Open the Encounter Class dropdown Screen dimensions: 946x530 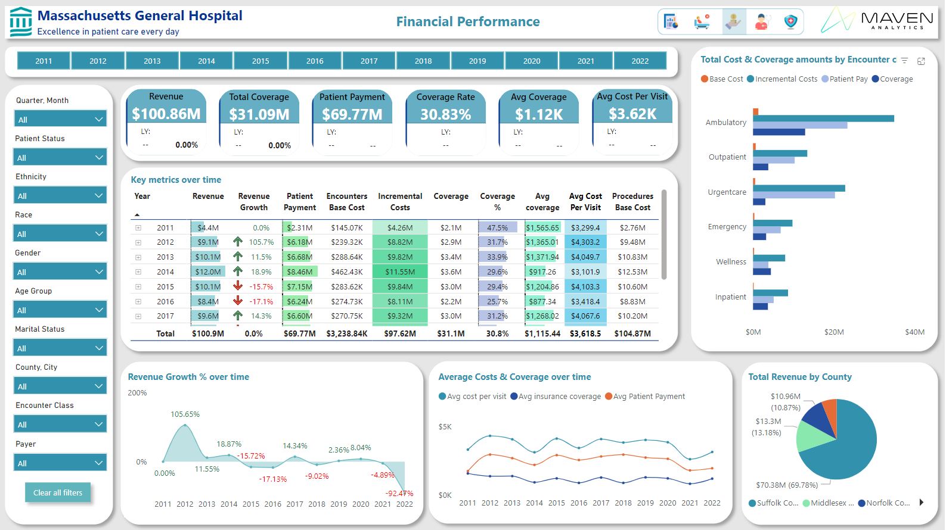point(60,424)
